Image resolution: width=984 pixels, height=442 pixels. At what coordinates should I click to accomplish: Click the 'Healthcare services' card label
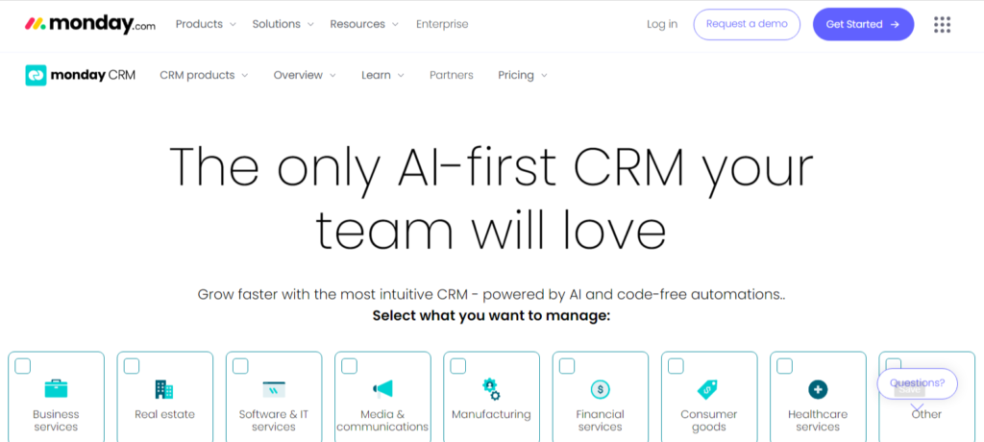click(x=818, y=421)
